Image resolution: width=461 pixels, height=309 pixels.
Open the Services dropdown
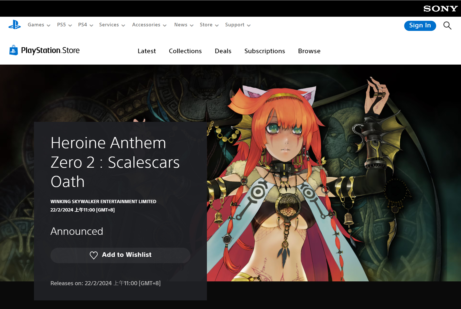click(112, 25)
